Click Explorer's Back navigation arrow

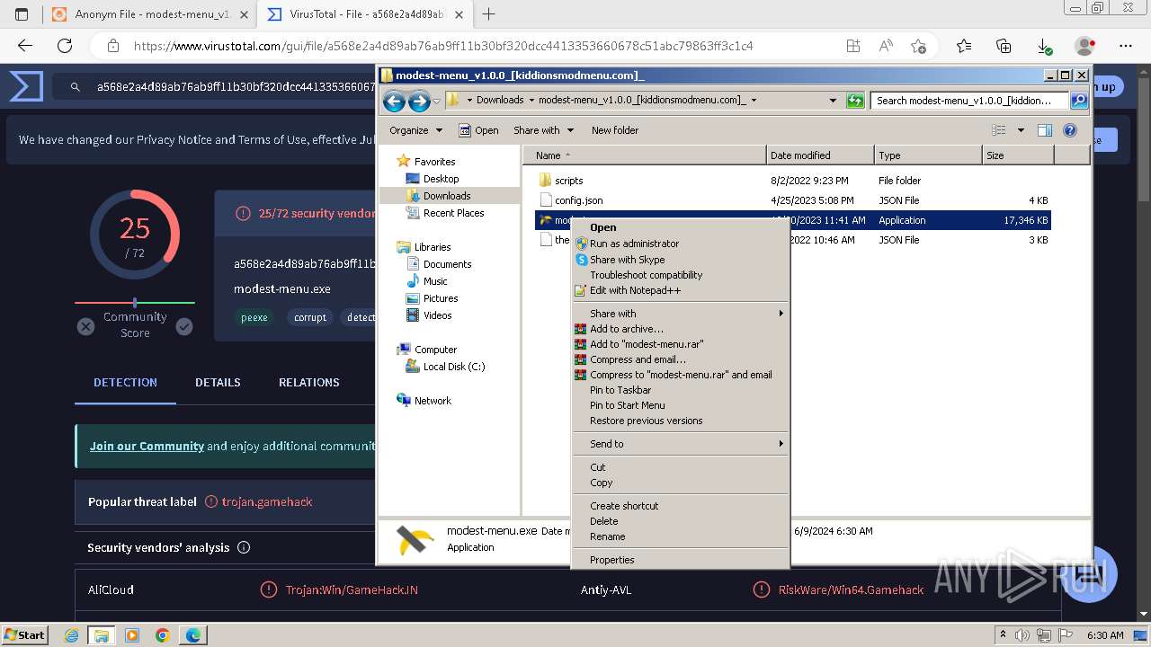[394, 102]
